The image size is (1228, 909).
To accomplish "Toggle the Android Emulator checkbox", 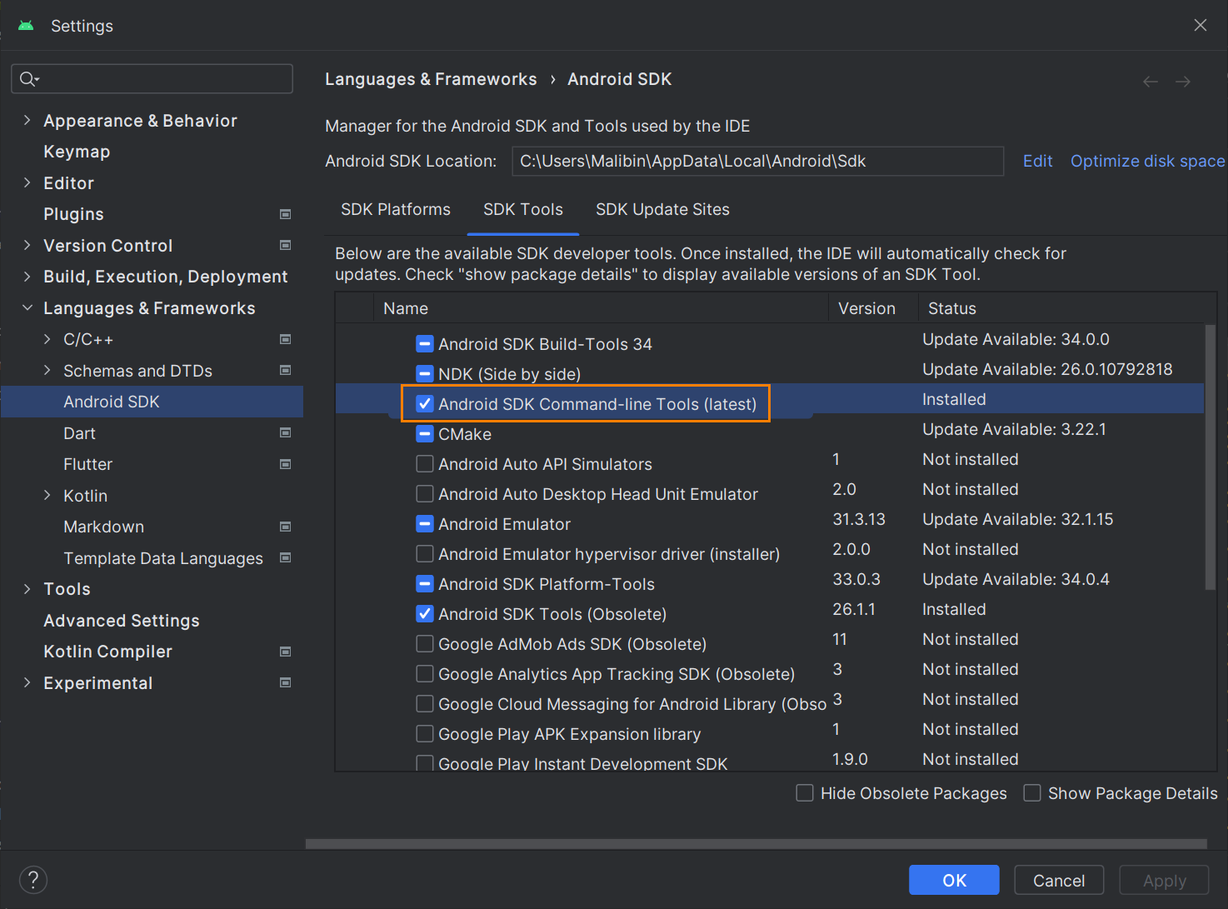I will 425,524.
